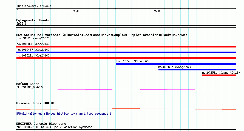Click the blue bar under esv2759591

pyautogui.click(x=176, y=64)
